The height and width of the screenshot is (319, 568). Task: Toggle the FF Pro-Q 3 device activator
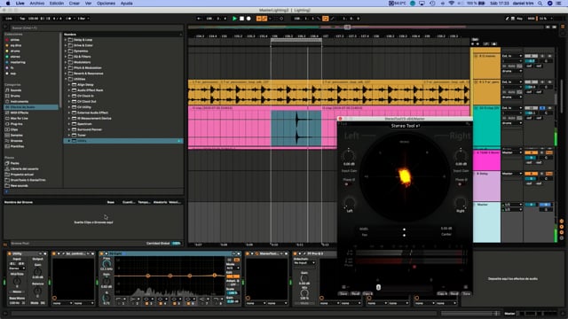[296, 254]
